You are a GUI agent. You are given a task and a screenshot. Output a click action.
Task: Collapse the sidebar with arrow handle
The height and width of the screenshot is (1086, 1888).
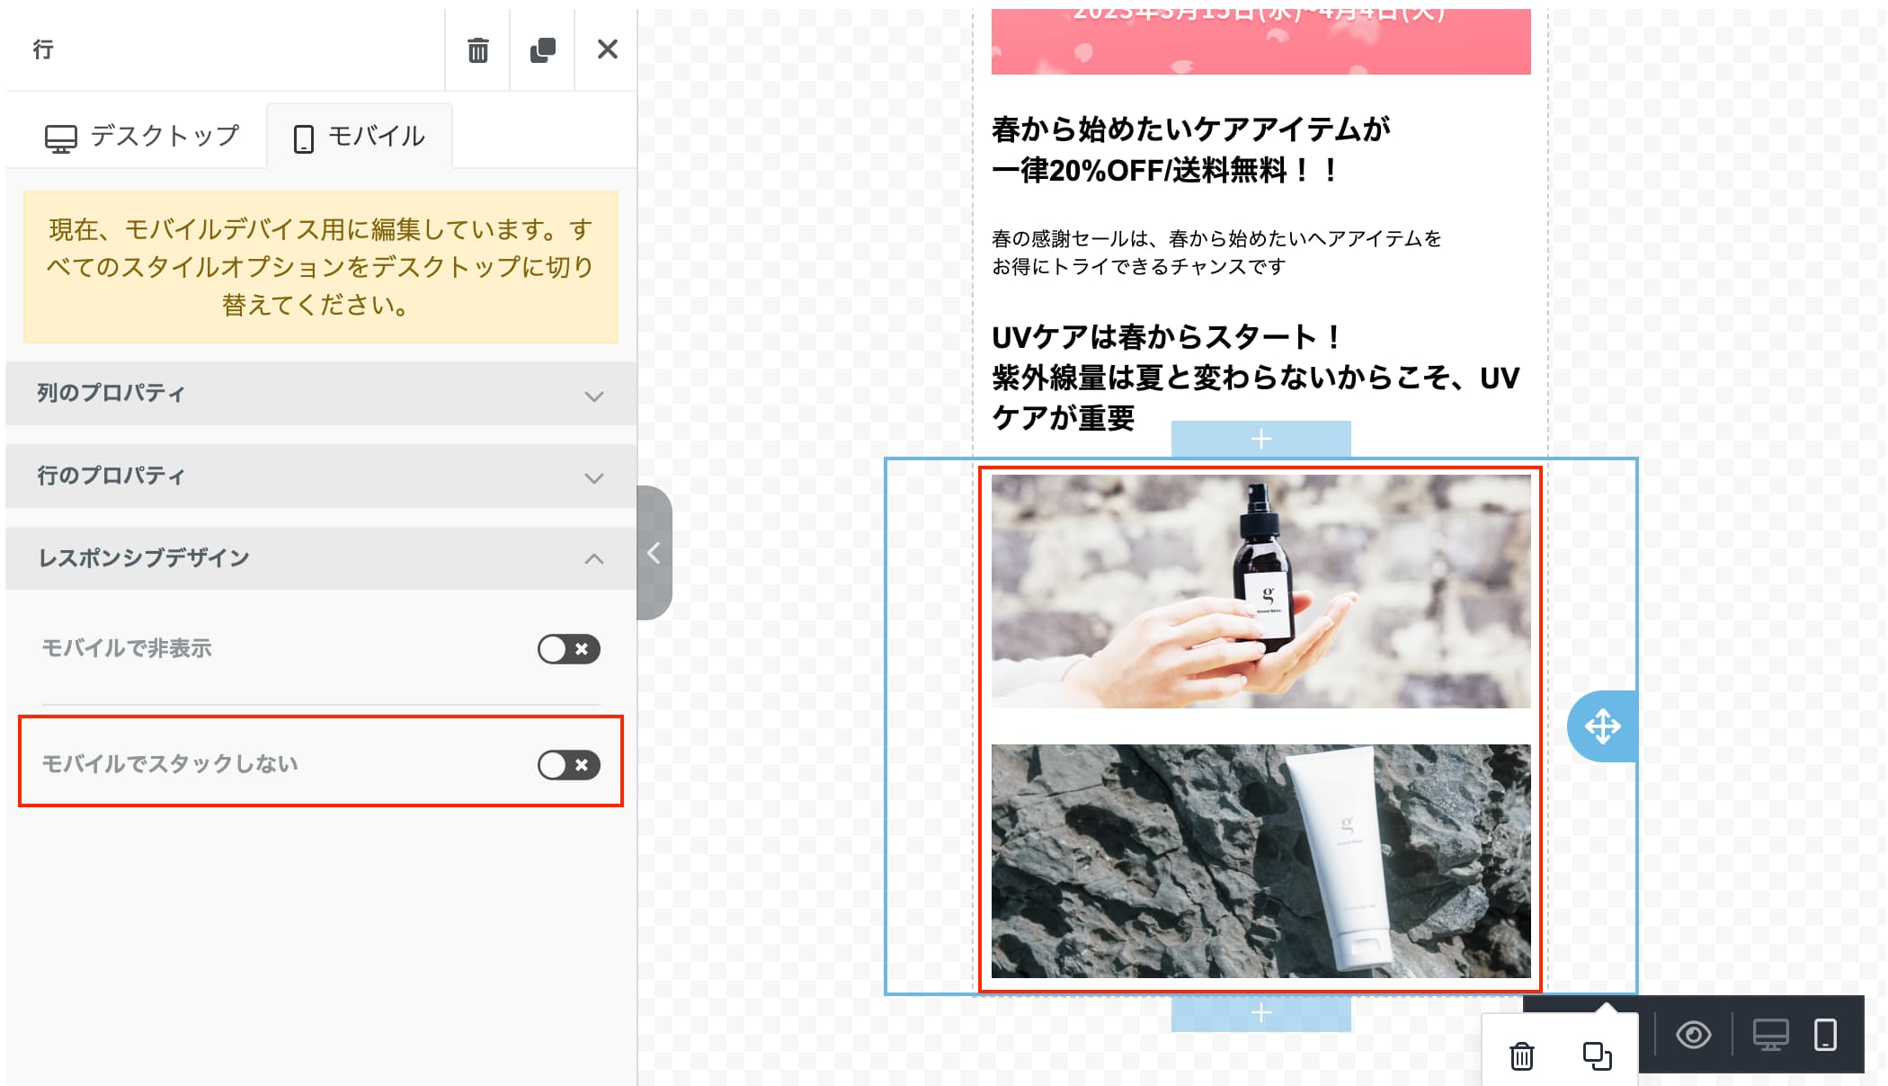[x=654, y=553]
